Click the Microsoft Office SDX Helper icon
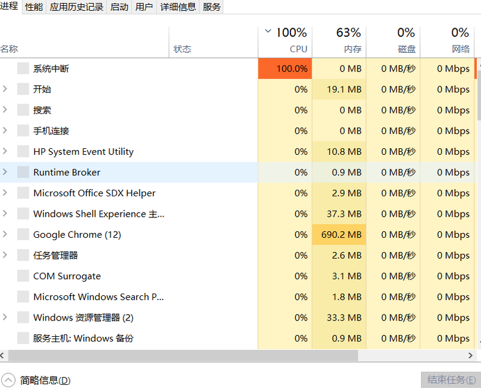Image resolution: width=481 pixels, height=392 pixels. tap(23, 193)
